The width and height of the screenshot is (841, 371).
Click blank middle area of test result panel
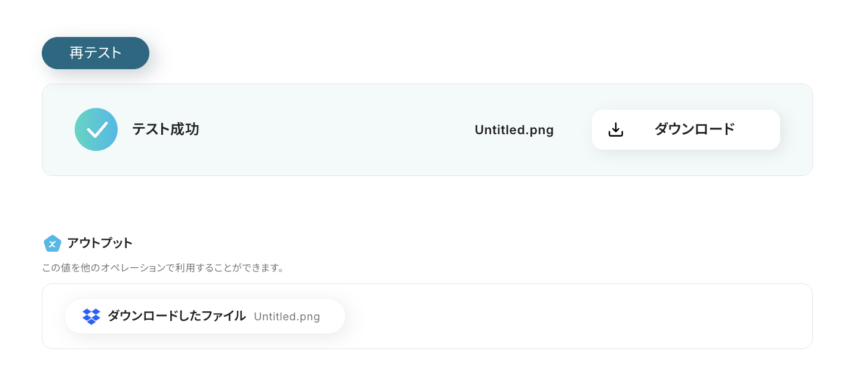[334, 129]
